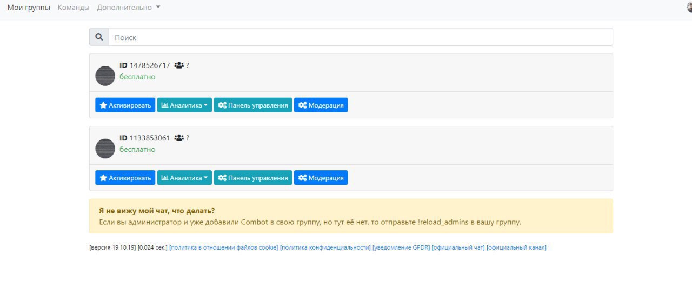692x308 pixels.
Task: Open политика конфиденциальности link
Action: tap(325, 247)
